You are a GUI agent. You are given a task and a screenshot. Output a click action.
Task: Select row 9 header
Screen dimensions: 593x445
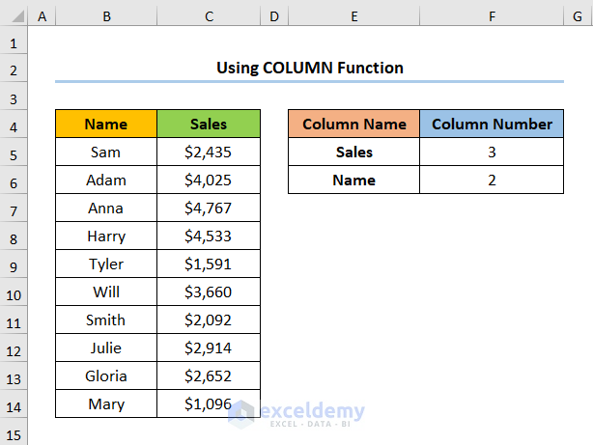click(14, 265)
